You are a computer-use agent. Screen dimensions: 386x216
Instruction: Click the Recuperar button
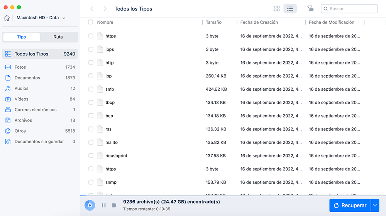click(x=350, y=206)
